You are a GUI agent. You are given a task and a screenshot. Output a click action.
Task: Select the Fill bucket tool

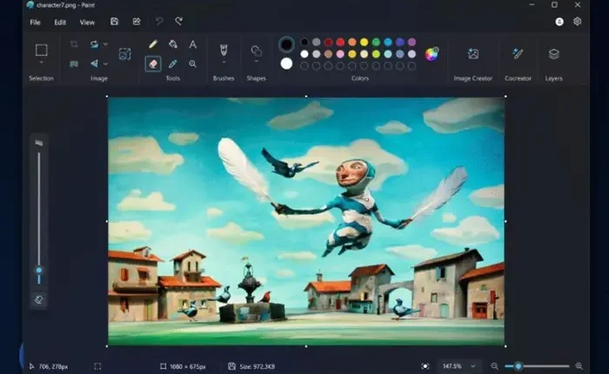coord(173,43)
